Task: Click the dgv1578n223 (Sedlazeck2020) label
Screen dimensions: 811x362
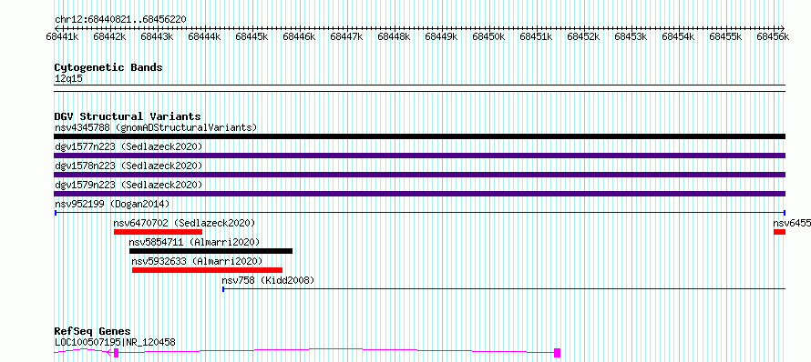Action: [x=128, y=166]
